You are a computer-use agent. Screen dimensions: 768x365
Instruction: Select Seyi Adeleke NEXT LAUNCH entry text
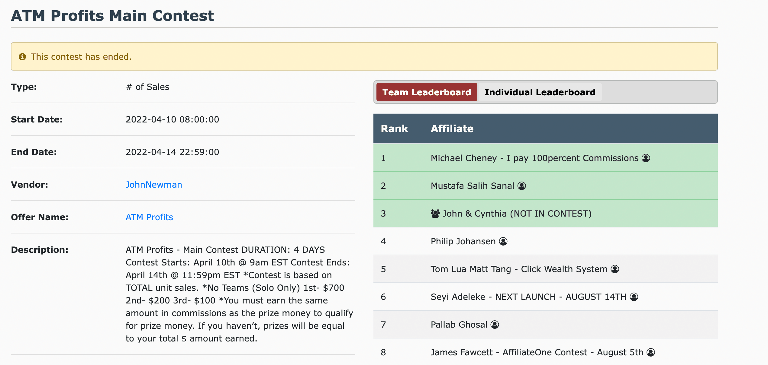coord(528,297)
